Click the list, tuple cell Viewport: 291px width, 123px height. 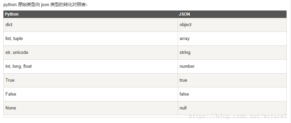point(91,39)
